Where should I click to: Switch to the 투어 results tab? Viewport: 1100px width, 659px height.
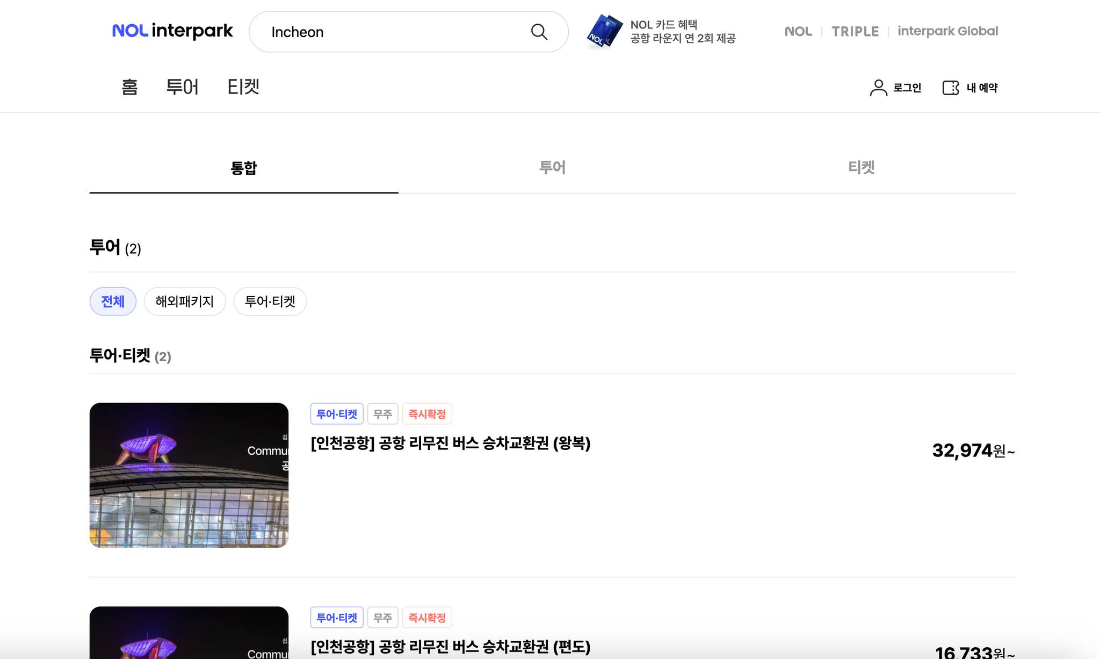tap(552, 168)
